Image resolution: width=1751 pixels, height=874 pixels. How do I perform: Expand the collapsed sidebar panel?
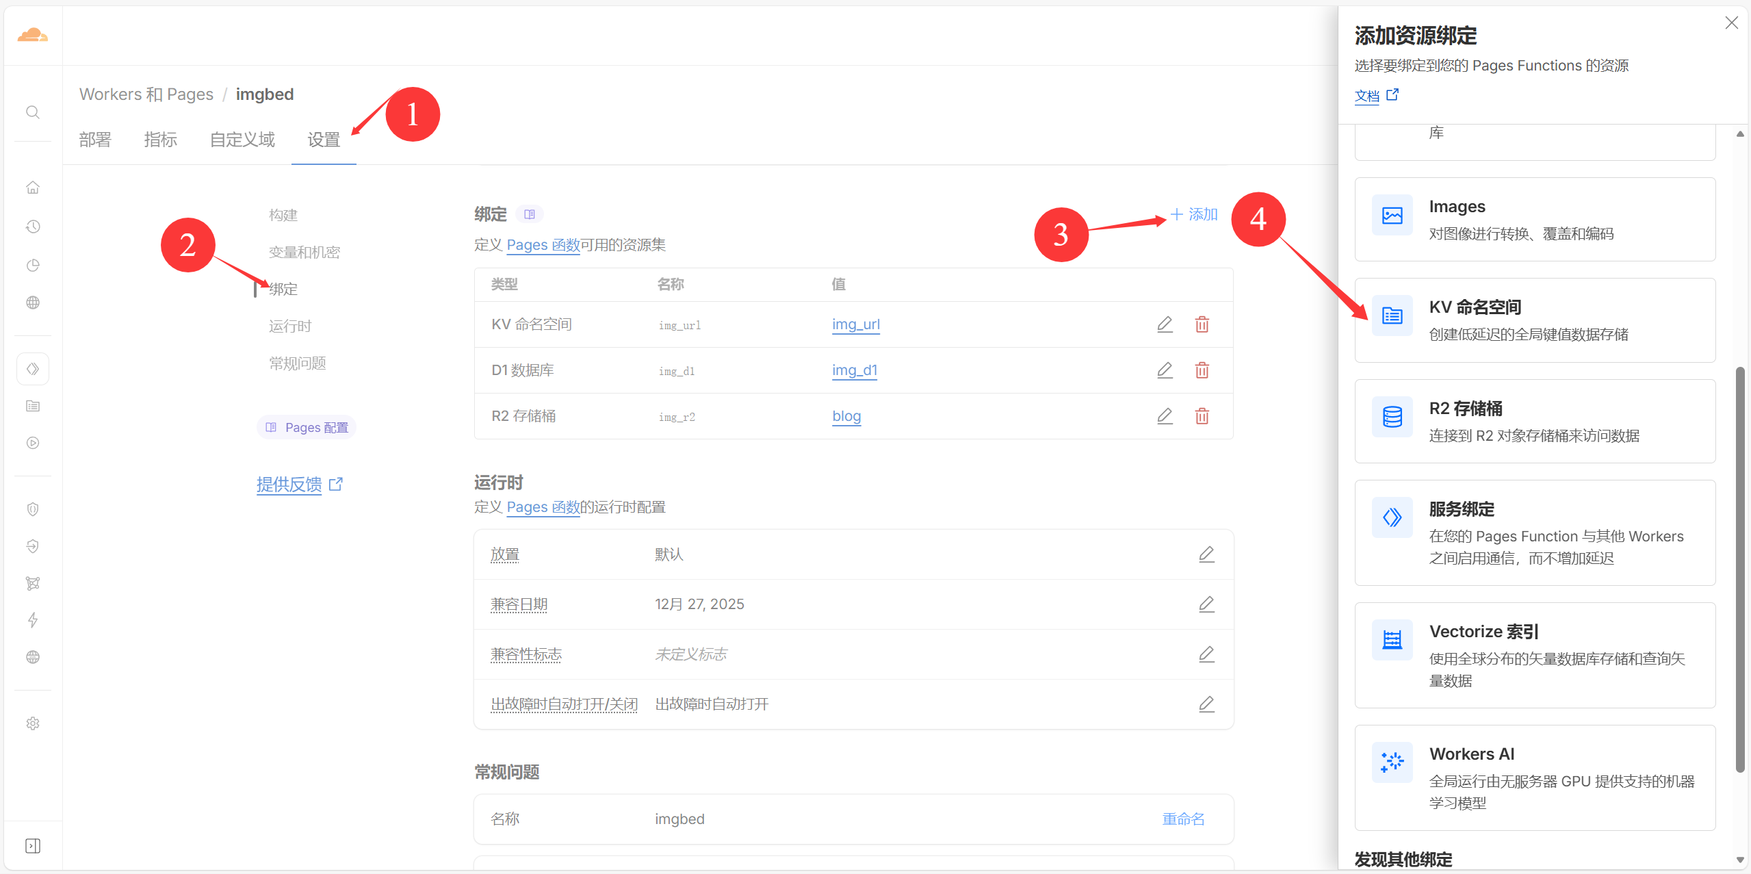(32, 846)
